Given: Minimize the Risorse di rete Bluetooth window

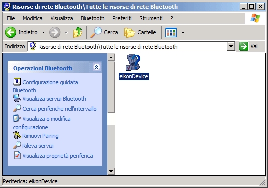Looking at the screenshot, I should [243, 7].
